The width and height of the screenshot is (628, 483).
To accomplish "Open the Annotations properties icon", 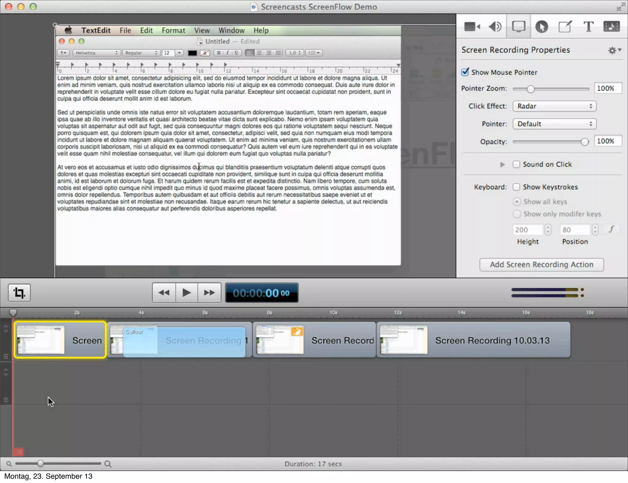I will pos(565,27).
